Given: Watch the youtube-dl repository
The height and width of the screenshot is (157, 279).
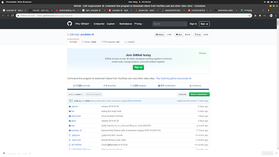Looking at the screenshot, I should [x=160, y=34].
